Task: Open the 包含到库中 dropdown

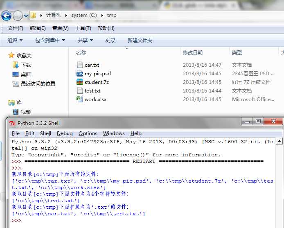Action: 50,40
